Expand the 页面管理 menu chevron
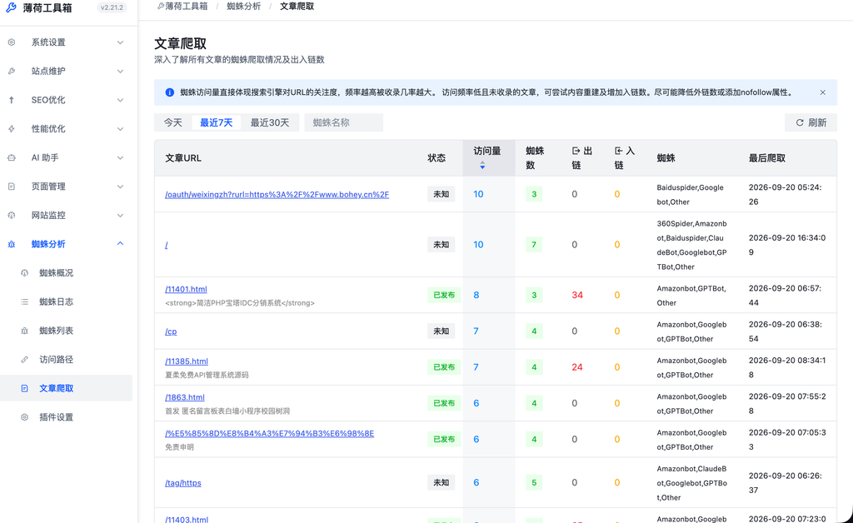Screen dimensions: 853x523 pyautogui.click(x=120, y=187)
